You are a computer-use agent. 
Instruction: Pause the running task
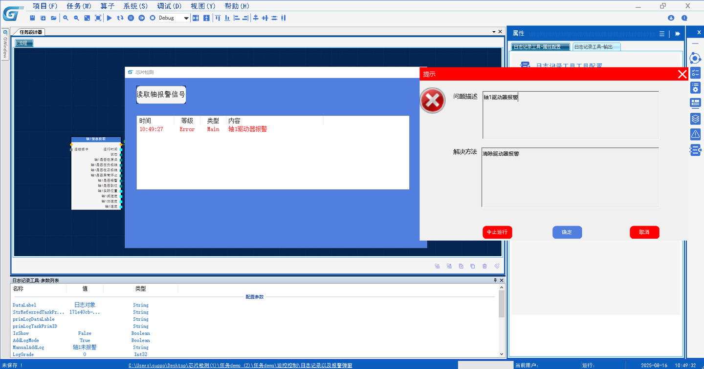pyautogui.click(x=131, y=18)
